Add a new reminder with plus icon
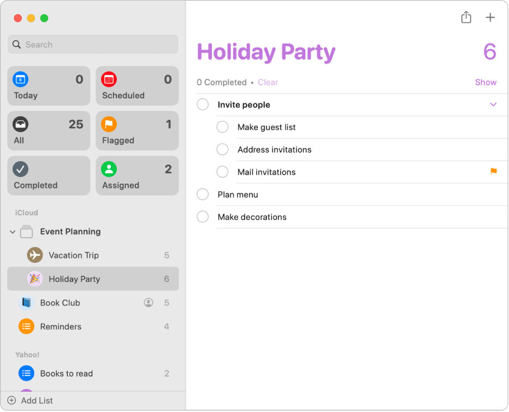Screen dimensions: 509x412 point(490,17)
